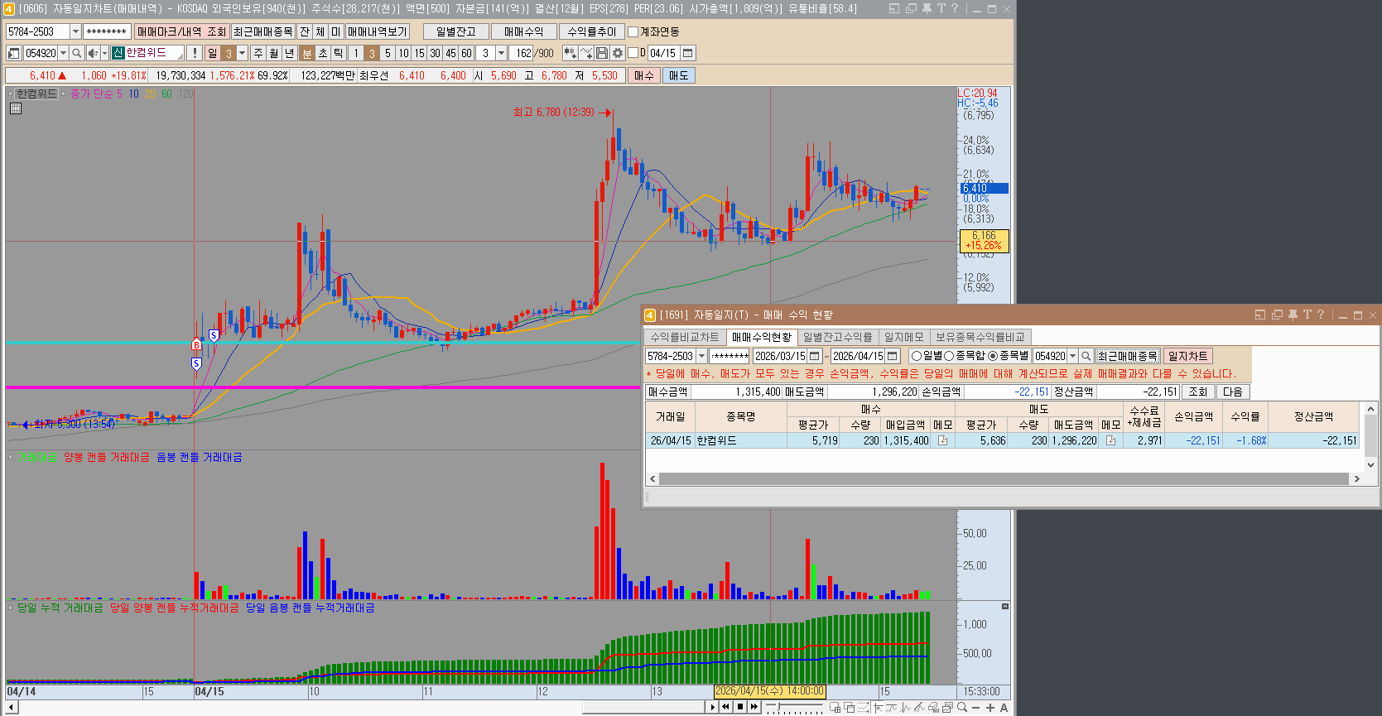Switch chart to 주 weekly period
Viewport: 1382px width, 716px height.
pos(258,53)
